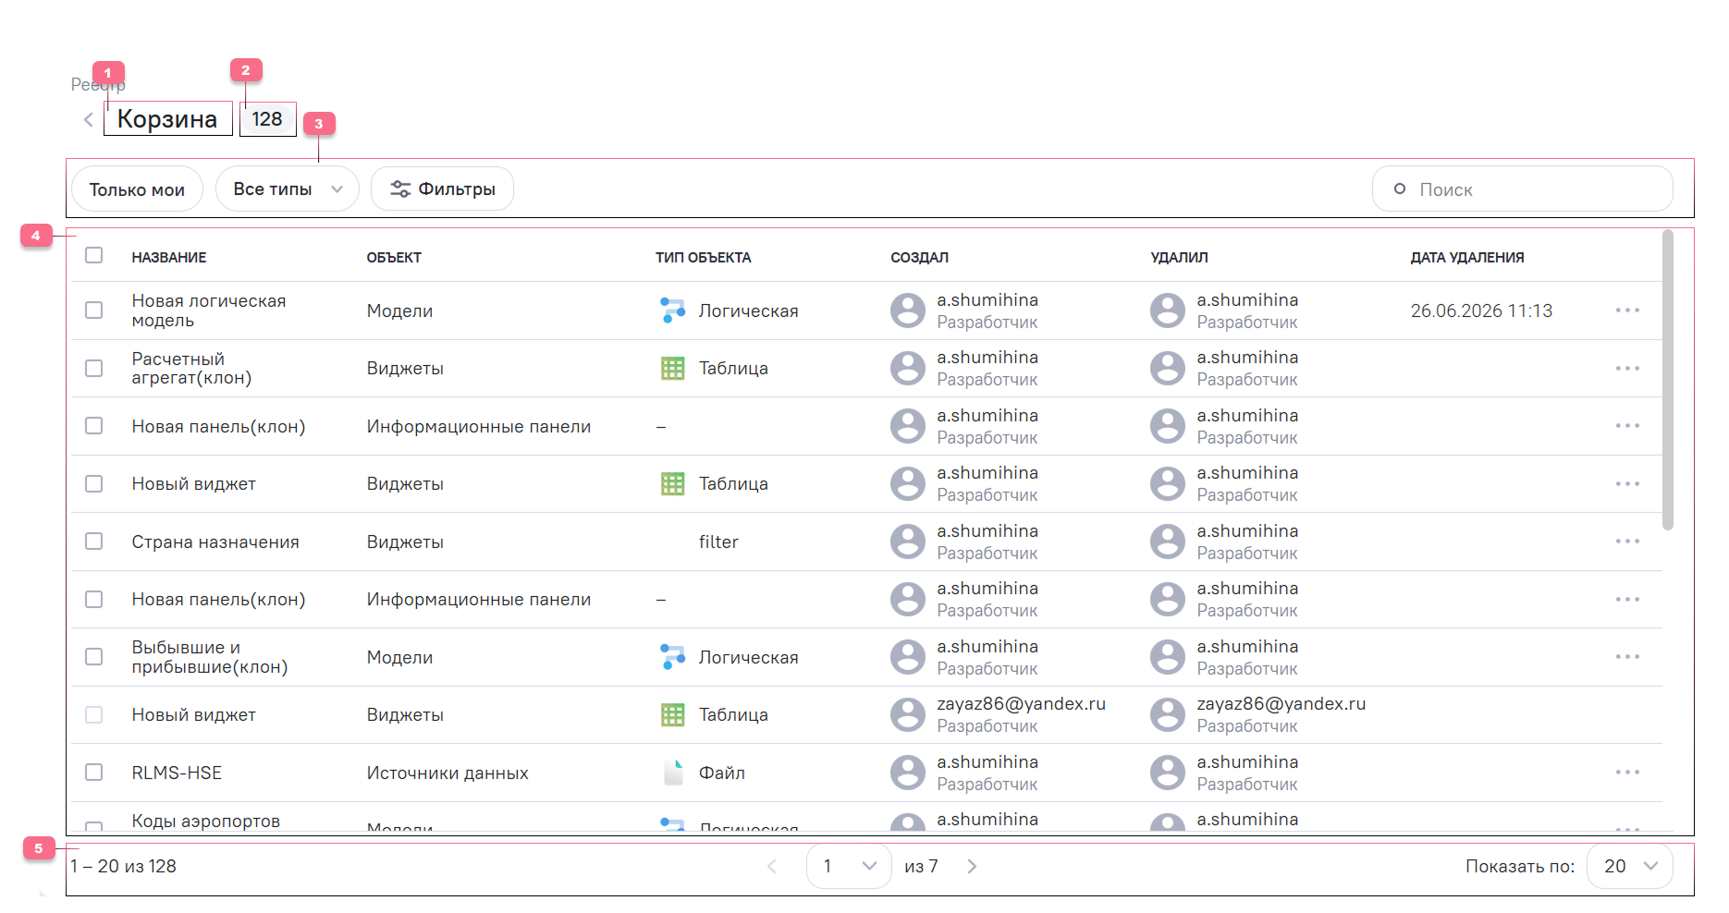Click the Логическая model icon in the first row
The width and height of the screenshot is (1729, 913).
click(673, 310)
